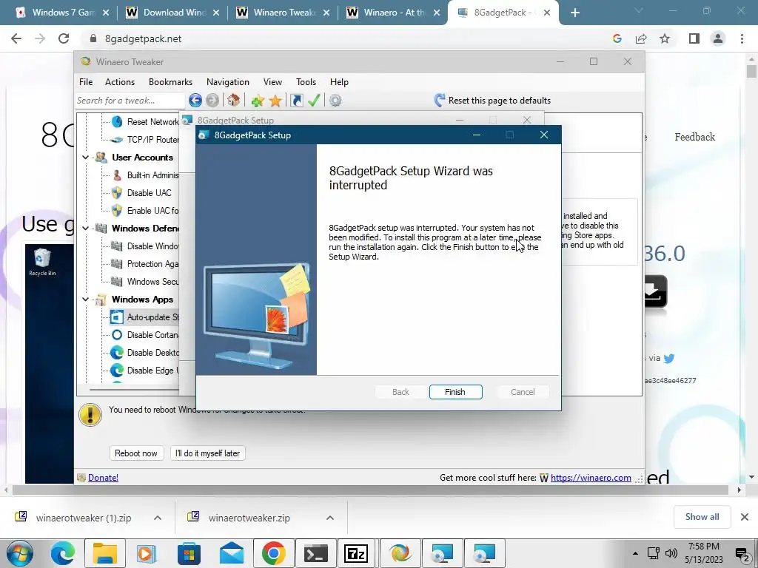The image size is (758, 568).
Task: Click the Reboot now button
Action: [x=136, y=453]
